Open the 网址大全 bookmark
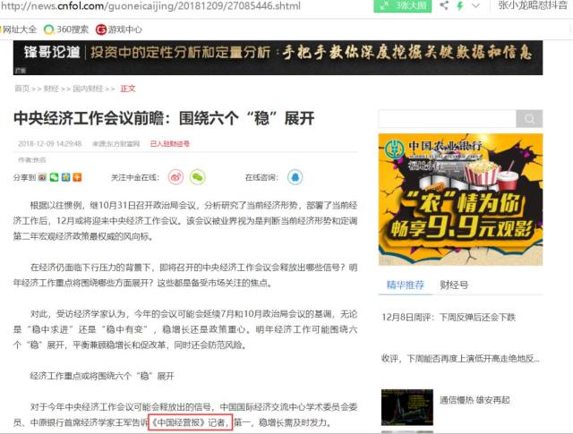The width and height of the screenshot is (573, 434). click(x=19, y=30)
